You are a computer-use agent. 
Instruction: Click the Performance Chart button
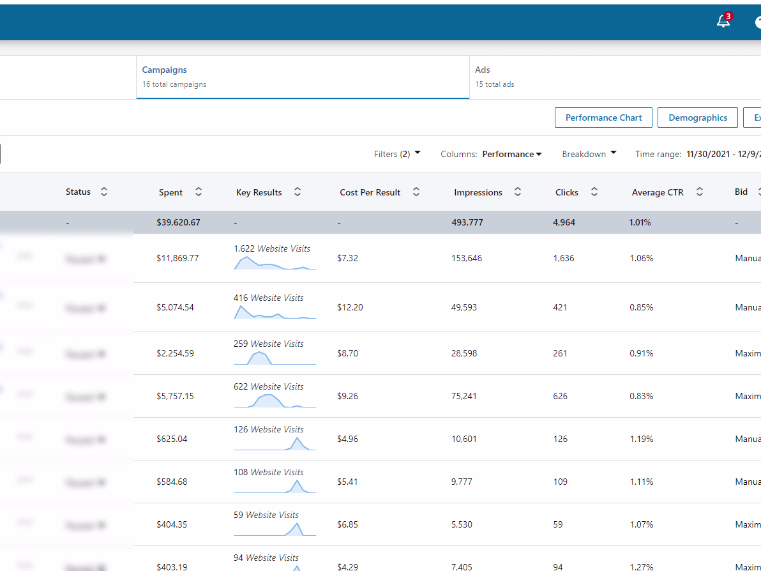point(603,118)
